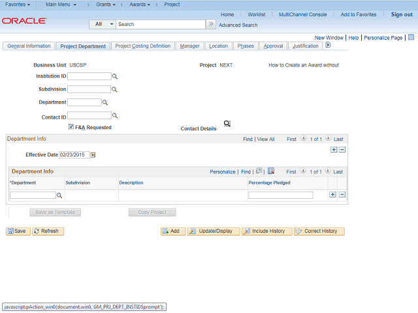Viewport: 418px width, 313px height.
Task: Open the Worklist link
Action: (257, 14)
